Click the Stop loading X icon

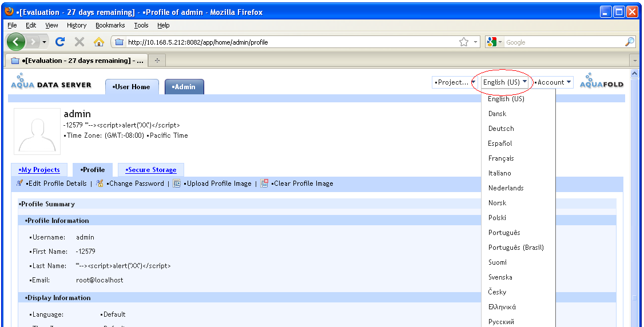point(79,42)
